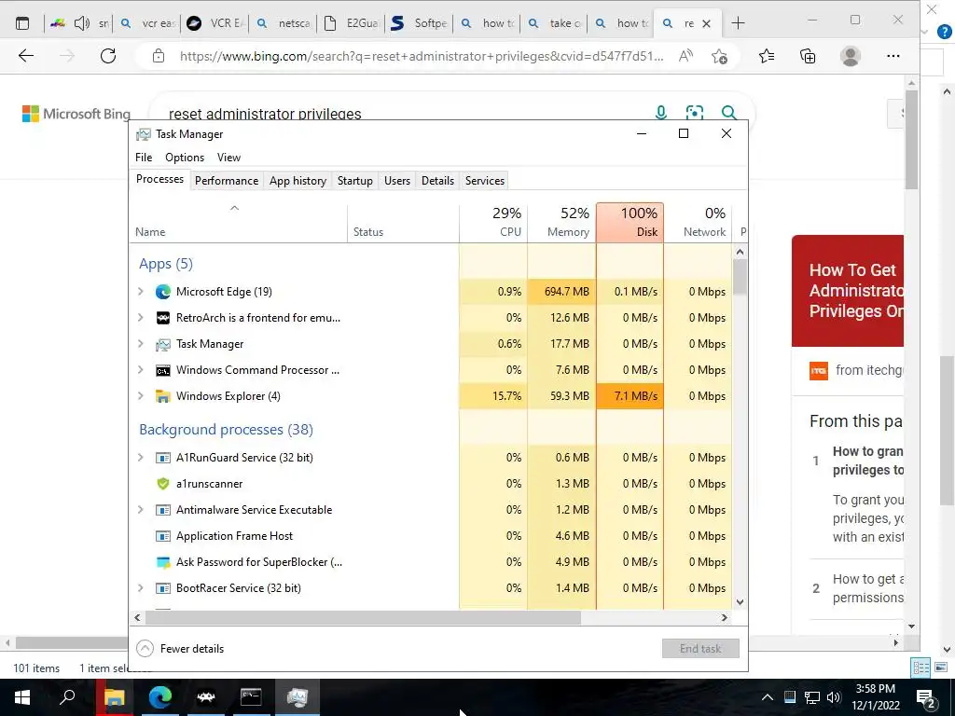Show hidden system tray icons

click(768, 697)
